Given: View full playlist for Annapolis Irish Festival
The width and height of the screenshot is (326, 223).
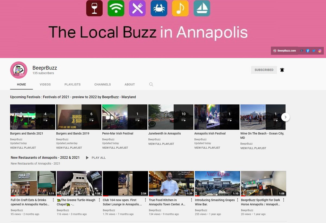Looking at the screenshot, I should (x=207, y=148).
